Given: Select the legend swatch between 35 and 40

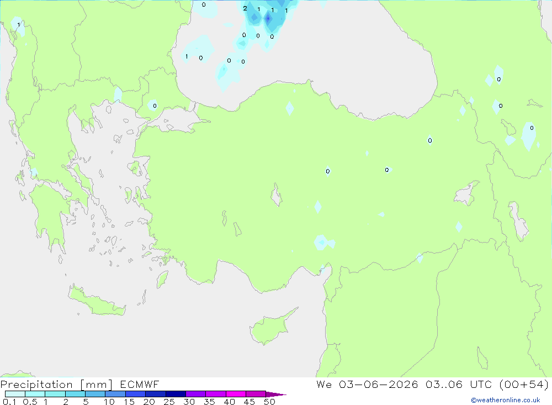Looking at the screenshot, I should click(x=216, y=394).
